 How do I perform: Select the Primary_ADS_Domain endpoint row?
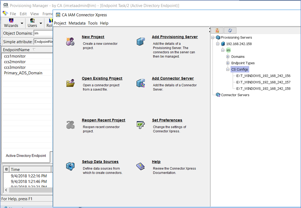(27, 73)
